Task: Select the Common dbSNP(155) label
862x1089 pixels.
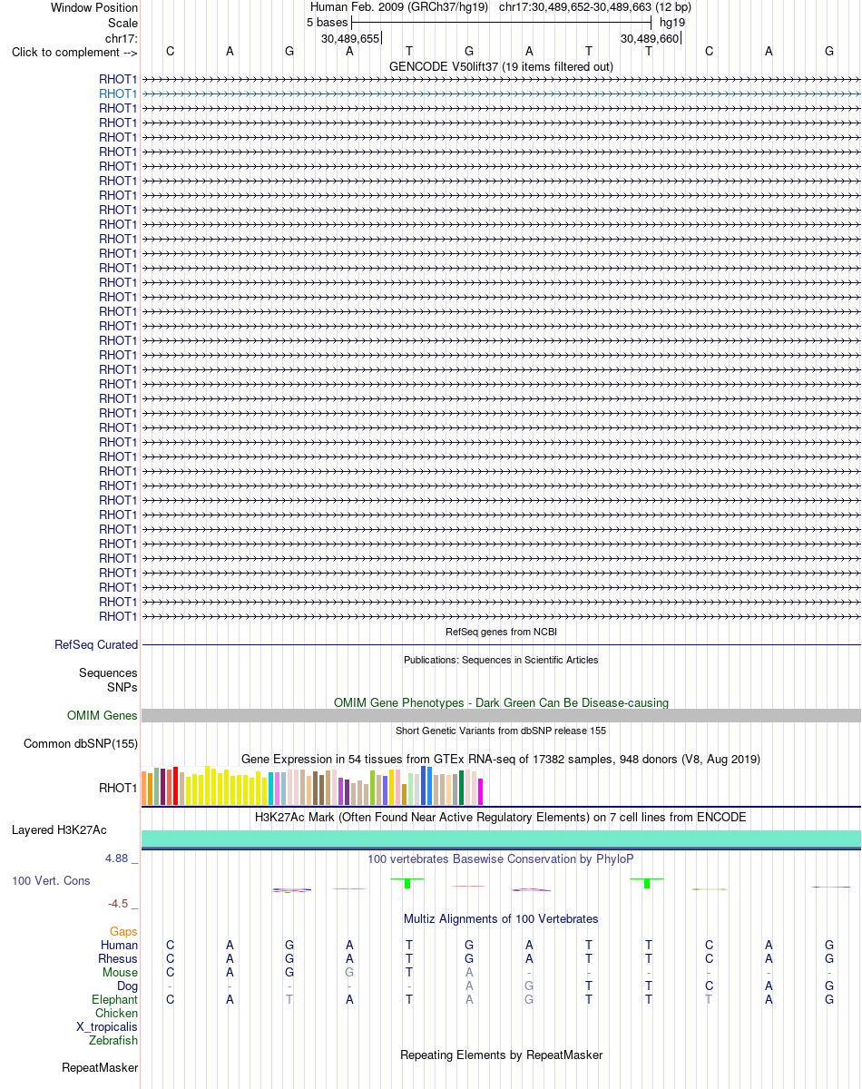Action: click(81, 743)
